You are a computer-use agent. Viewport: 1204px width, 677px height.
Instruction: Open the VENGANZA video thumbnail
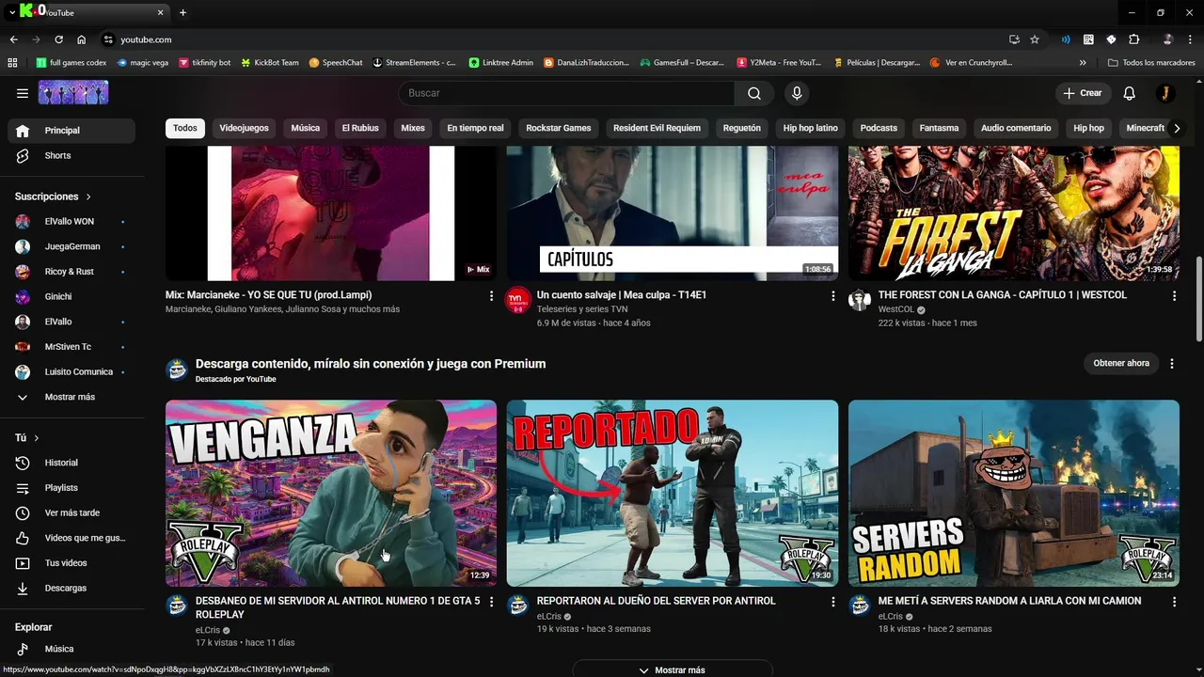coord(331,494)
